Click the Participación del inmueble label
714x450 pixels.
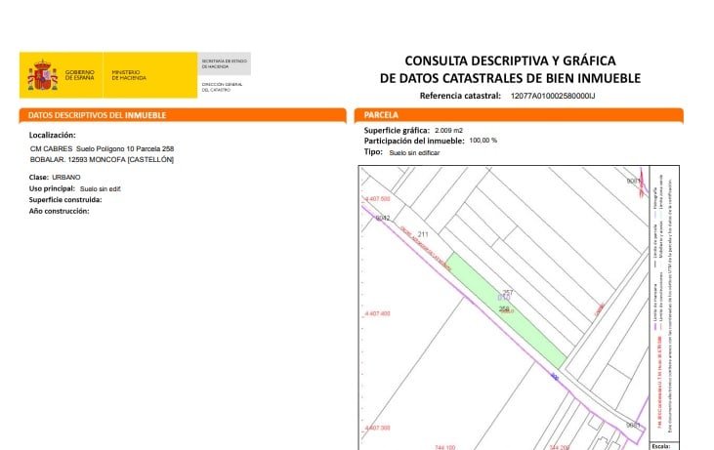pyautogui.click(x=414, y=141)
